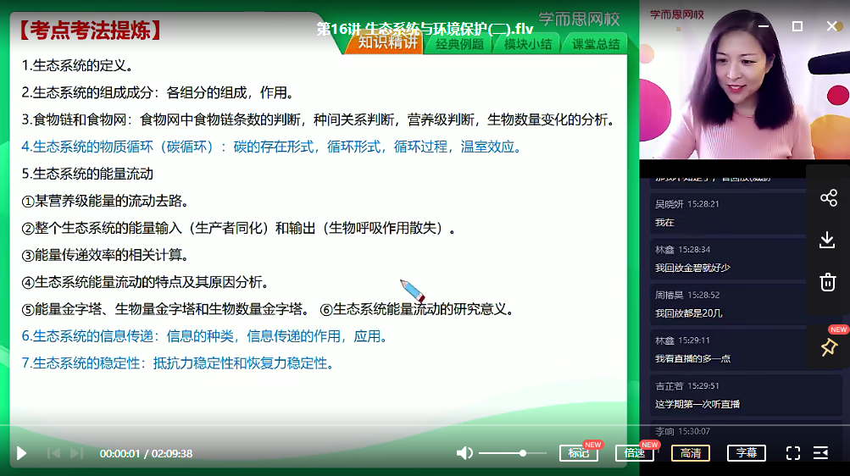The width and height of the screenshot is (850, 476).
Task: Toggle the pin icon marked NEW
Action: coord(828,346)
